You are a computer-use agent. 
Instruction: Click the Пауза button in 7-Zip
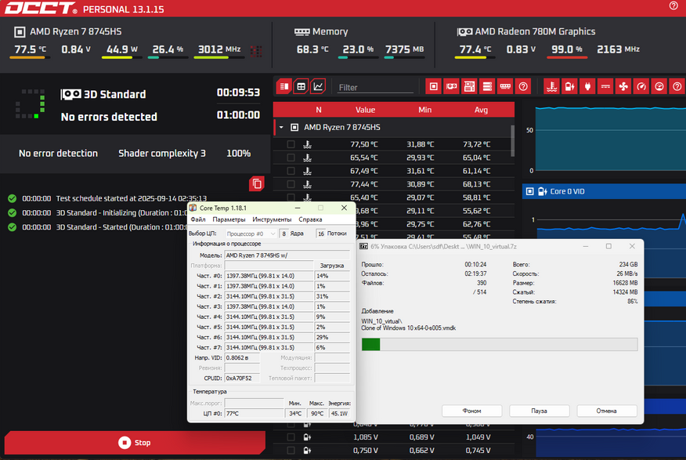click(540, 411)
